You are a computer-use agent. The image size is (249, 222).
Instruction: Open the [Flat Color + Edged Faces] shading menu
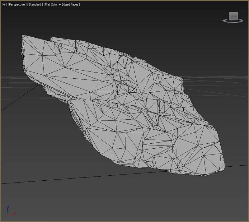62,5
